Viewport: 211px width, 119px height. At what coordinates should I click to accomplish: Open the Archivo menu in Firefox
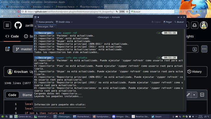pos(4,2)
